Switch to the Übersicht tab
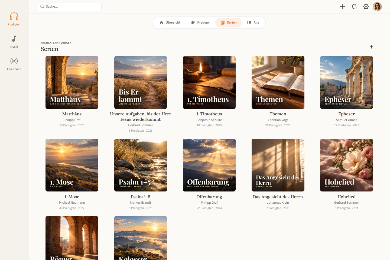The height and width of the screenshot is (260, 390). 170,22
